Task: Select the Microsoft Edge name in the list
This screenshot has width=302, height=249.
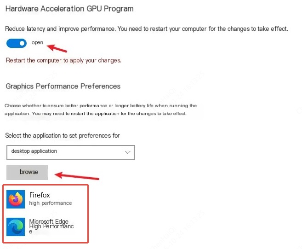Action: tap(49, 221)
